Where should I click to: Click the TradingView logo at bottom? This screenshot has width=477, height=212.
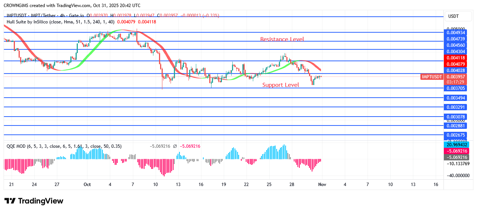point(34,201)
